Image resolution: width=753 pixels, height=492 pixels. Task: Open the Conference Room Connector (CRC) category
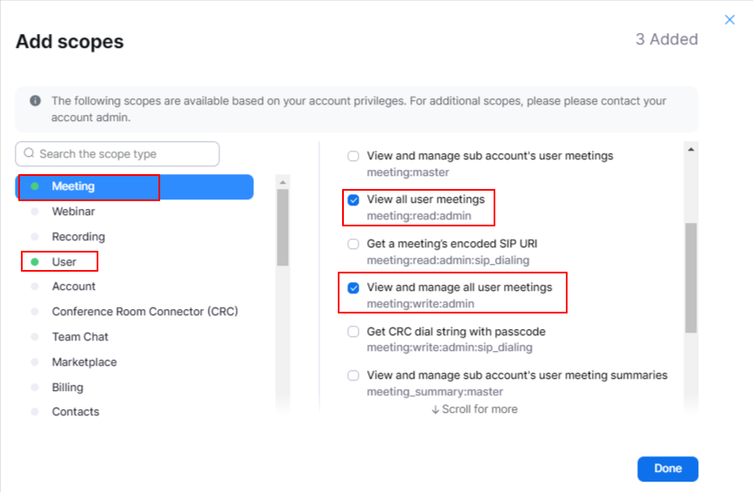145,312
